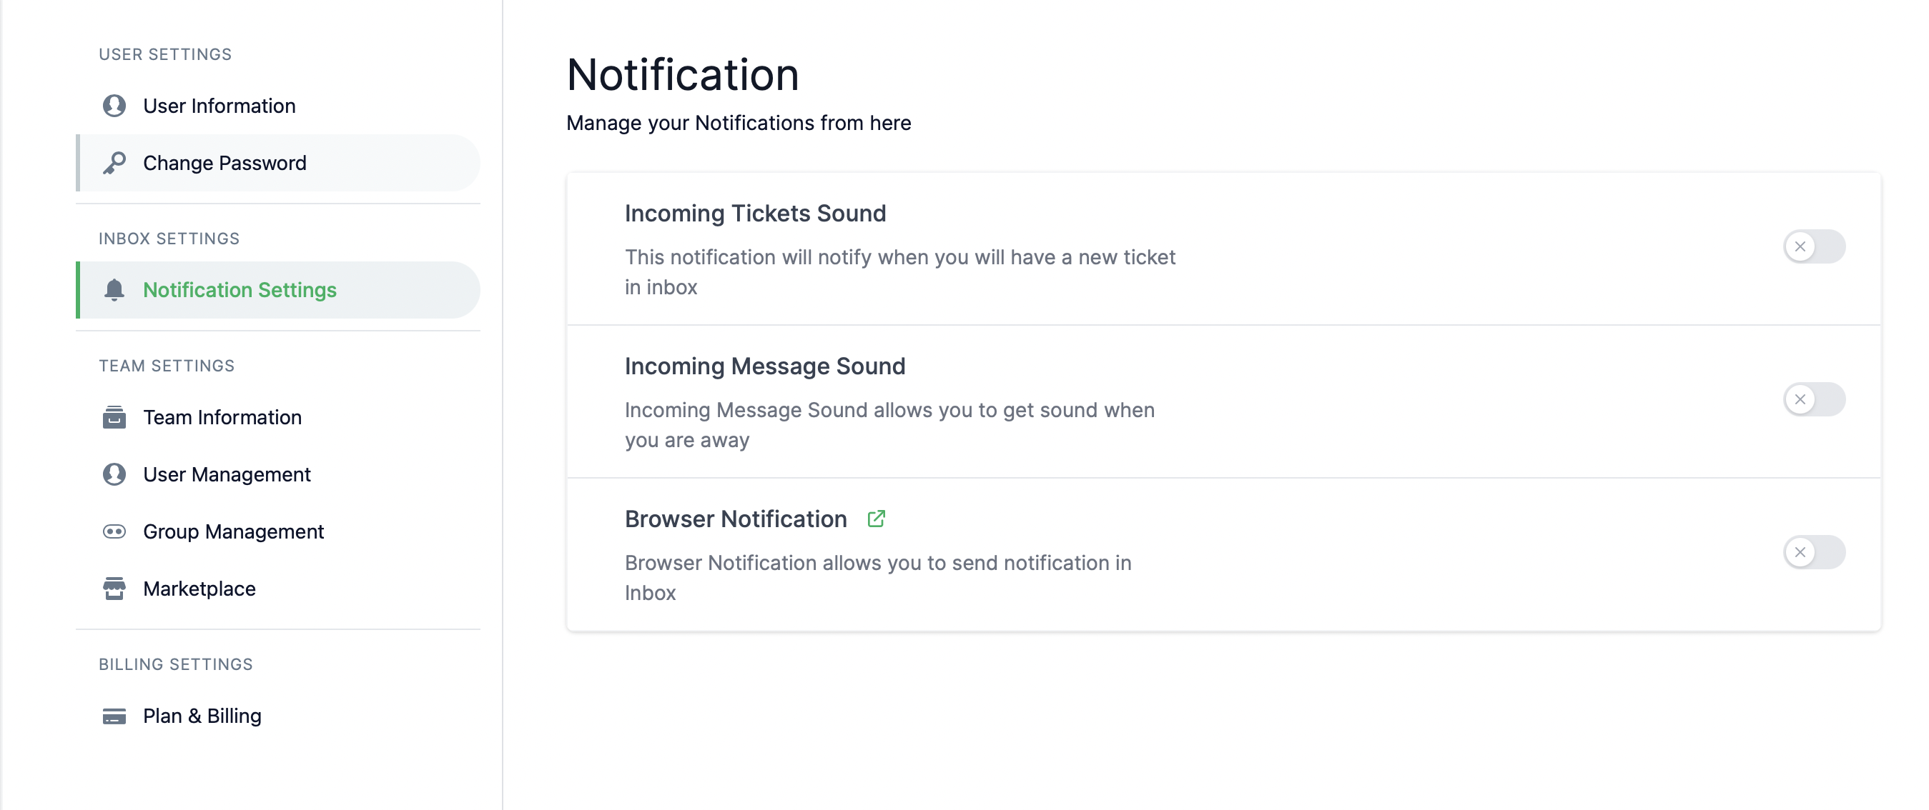Open Team Information settings

click(222, 416)
